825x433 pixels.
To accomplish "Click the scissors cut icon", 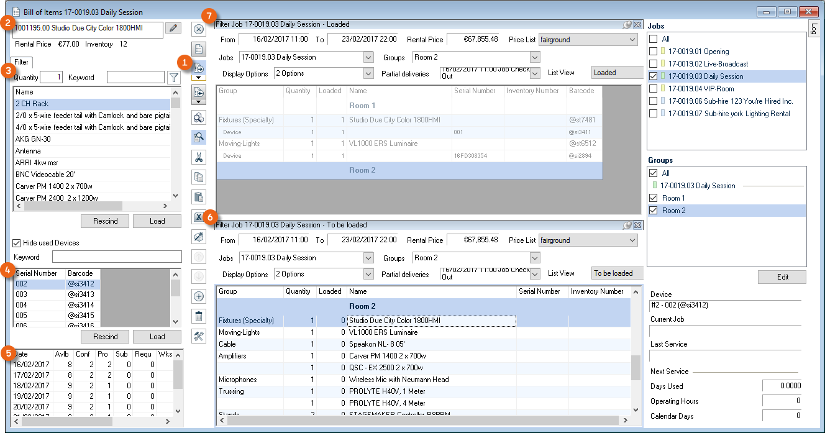I will (199, 157).
